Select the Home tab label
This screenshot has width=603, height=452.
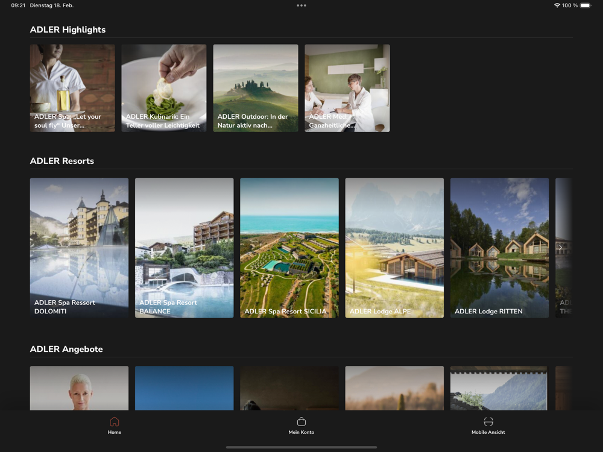click(x=114, y=432)
